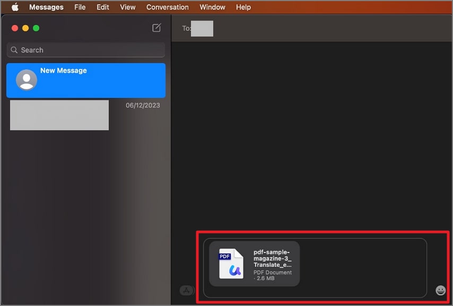Open the Help menu

pos(243,7)
